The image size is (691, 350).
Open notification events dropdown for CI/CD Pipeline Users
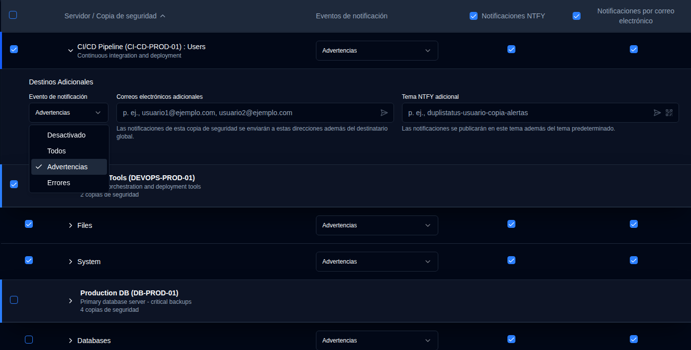377,51
